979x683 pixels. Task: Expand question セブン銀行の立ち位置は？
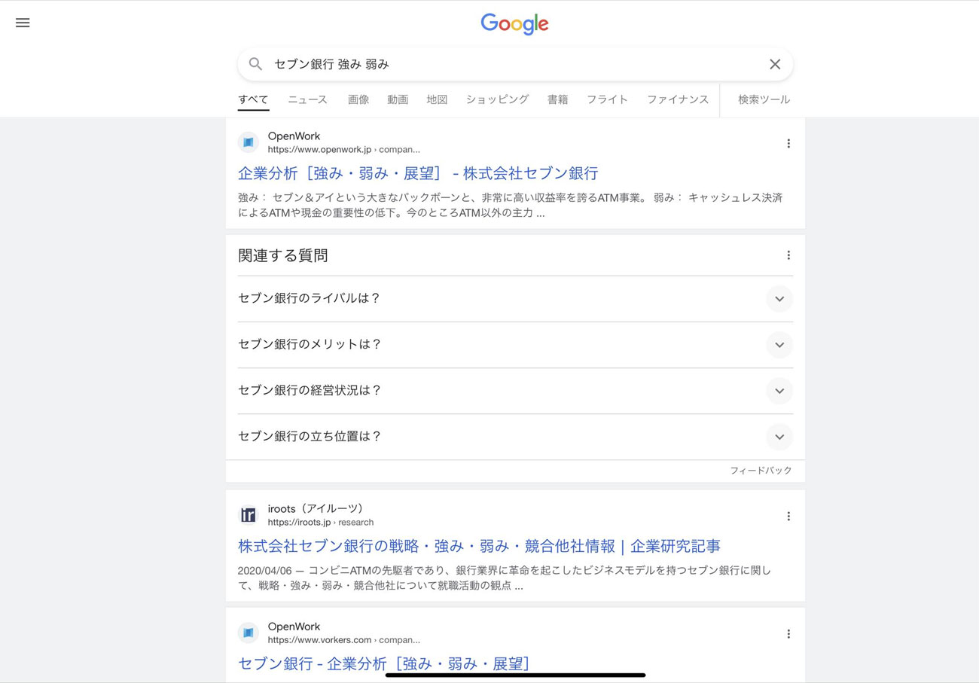tap(779, 437)
